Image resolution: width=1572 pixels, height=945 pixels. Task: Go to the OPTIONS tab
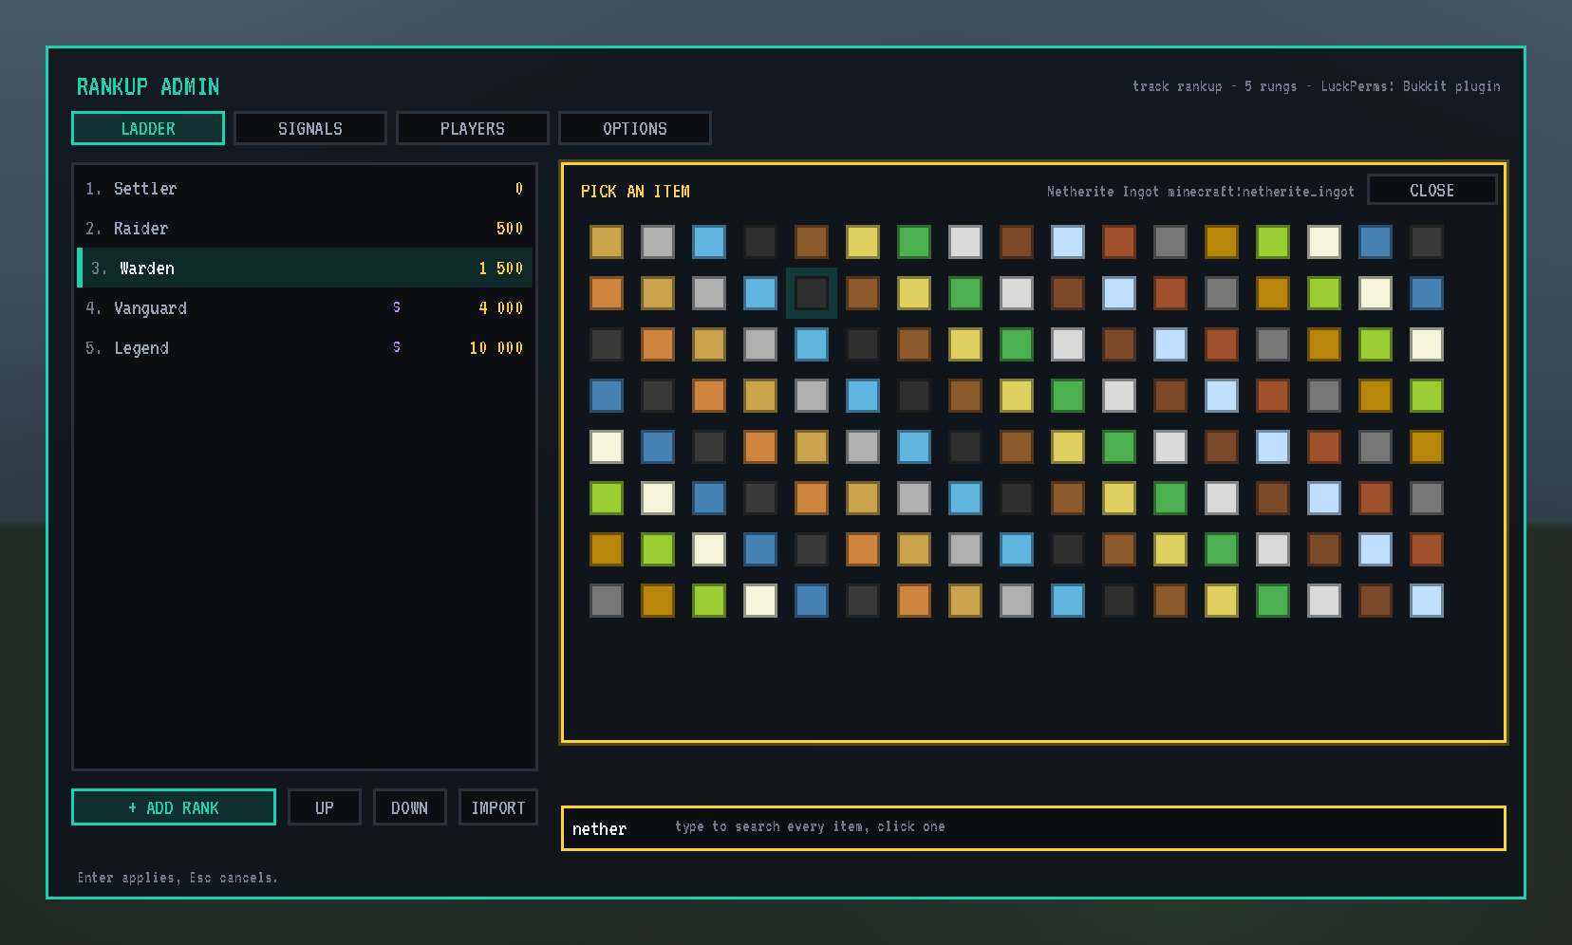(635, 128)
